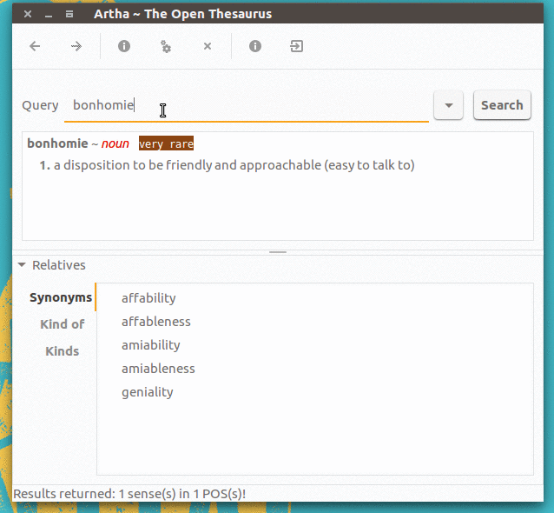The width and height of the screenshot is (554, 513).
Task: Open the Kinds tab
Action: pos(62,351)
